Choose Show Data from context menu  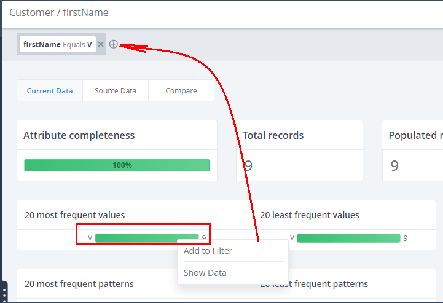(205, 273)
